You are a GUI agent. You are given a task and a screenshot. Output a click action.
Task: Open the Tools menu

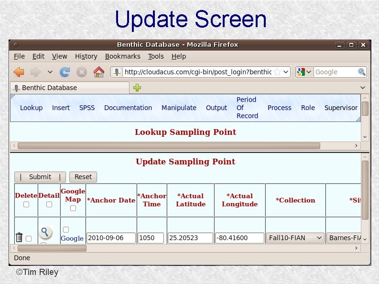point(156,56)
